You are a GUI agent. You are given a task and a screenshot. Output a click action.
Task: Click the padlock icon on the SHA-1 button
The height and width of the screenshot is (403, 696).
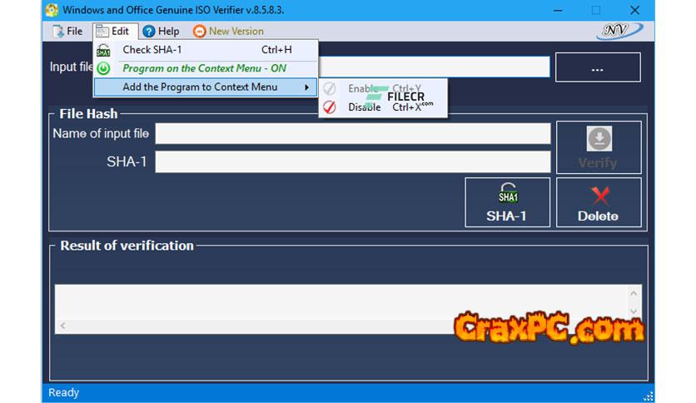click(508, 193)
